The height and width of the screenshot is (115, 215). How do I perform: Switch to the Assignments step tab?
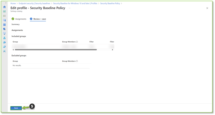(19, 19)
